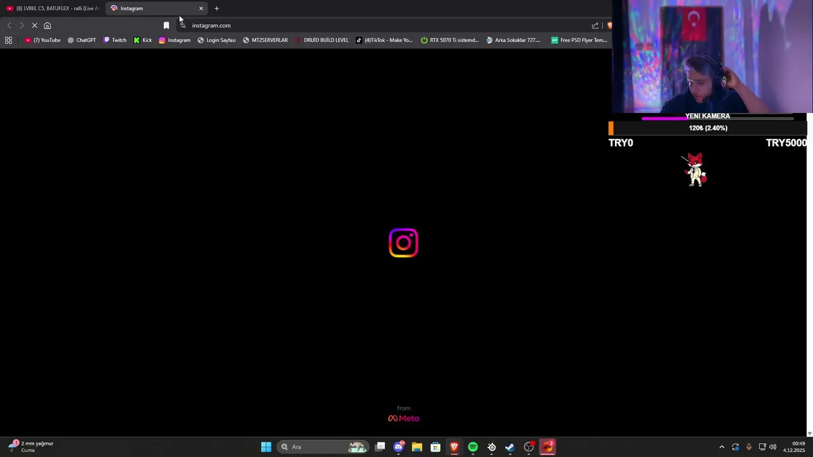
Task: Open the Instagram bookmark
Action: [175, 40]
